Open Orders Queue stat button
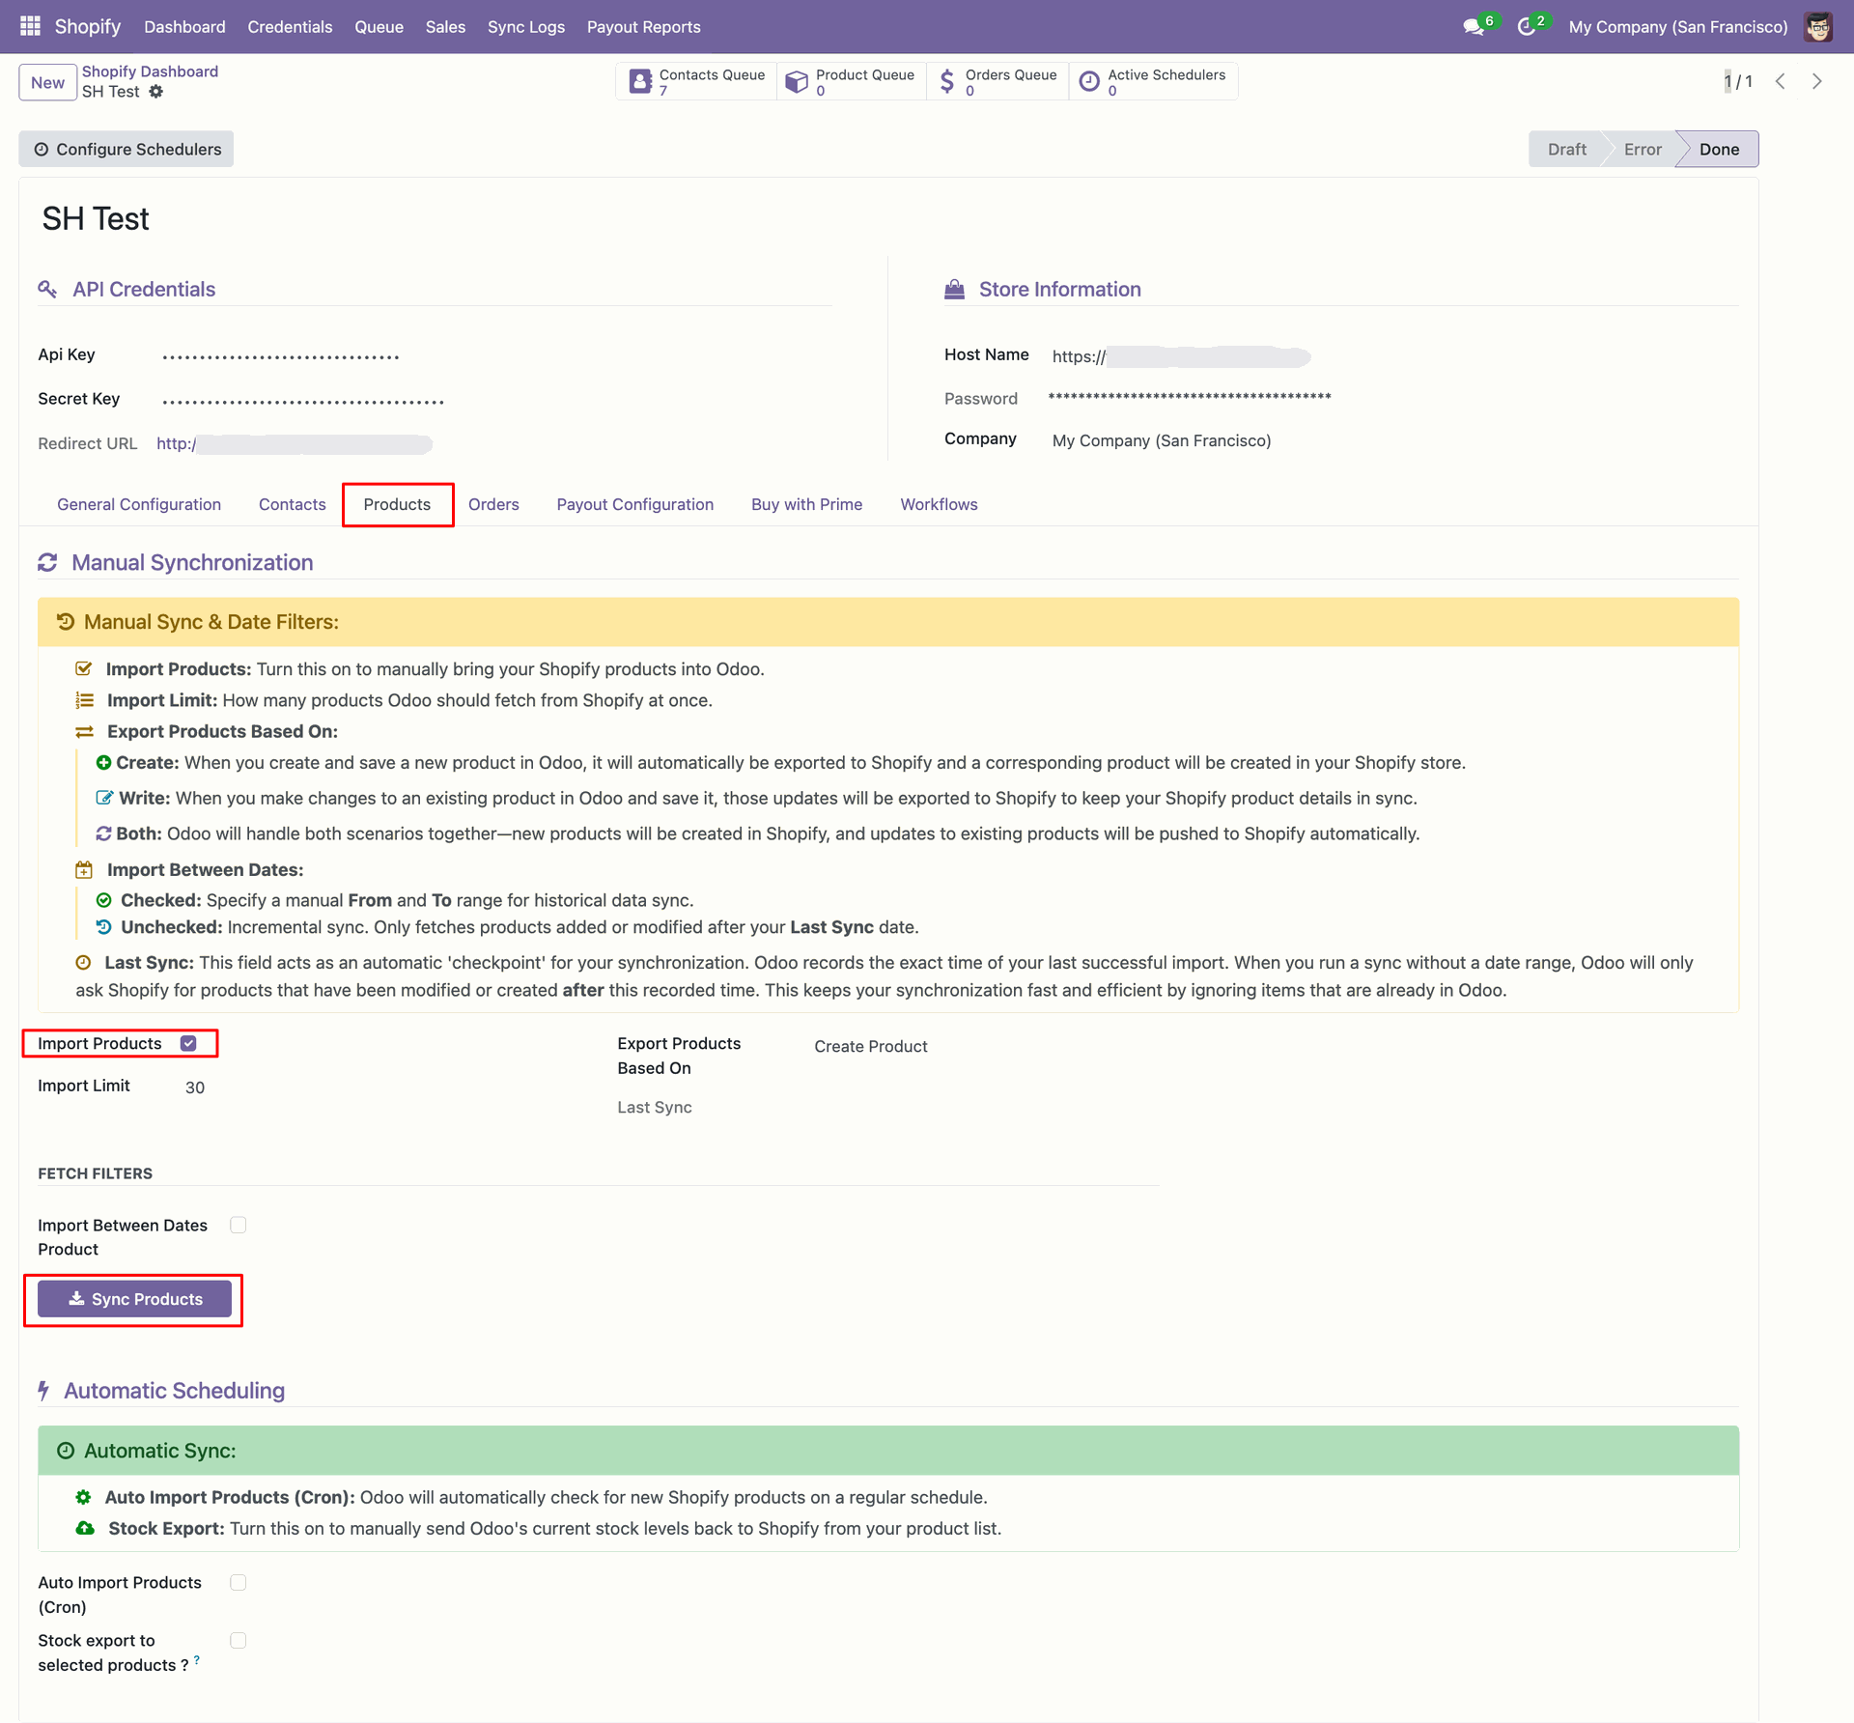Viewport: 1854px width, 1723px height. (997, 81)
